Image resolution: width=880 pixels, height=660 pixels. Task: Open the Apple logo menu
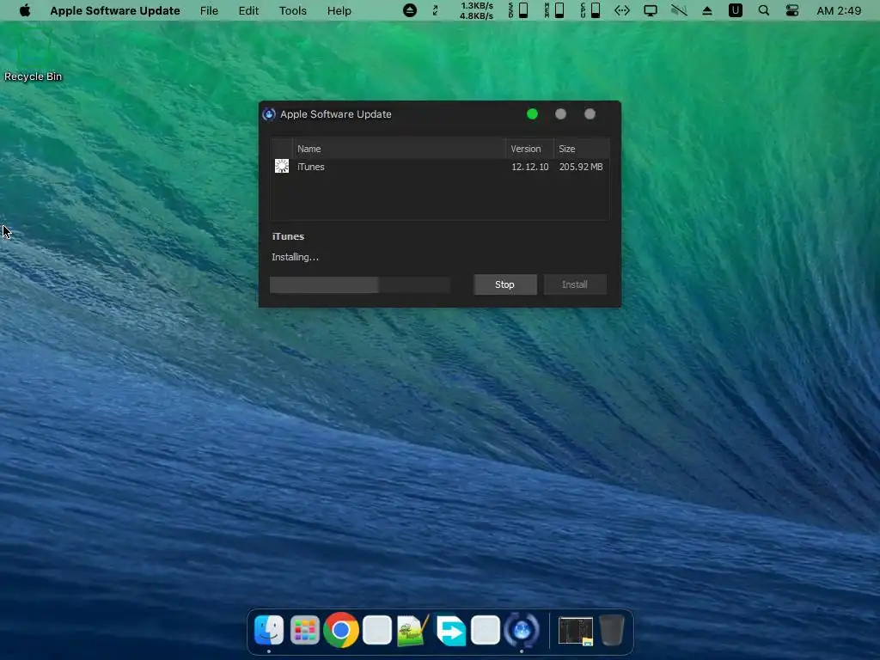point(25,10)
